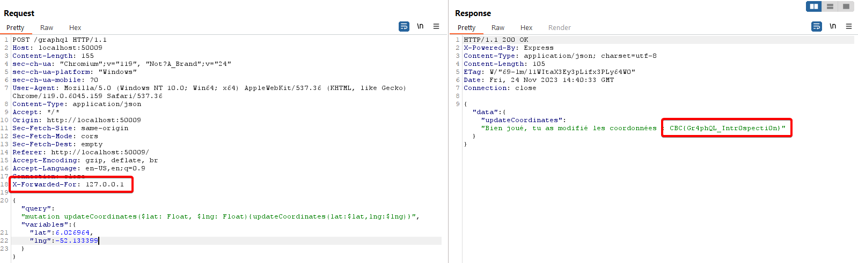The width and height of the screenshot is (858, 263).
Task: Show non-printable characters in the Request editor
Action: point(420,26)
